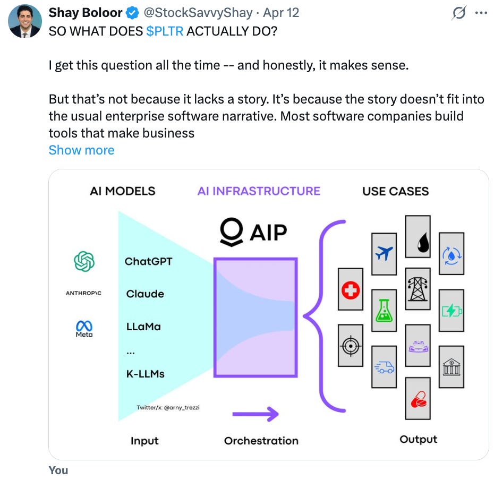
Task: Open Shay Boloor's profile picture
Action: click(x=25, y=21)
